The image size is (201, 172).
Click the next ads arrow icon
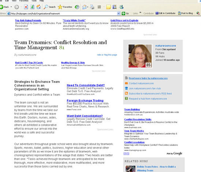click(128, 154)
